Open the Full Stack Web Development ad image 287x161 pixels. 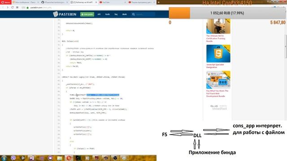[x=218, y=80]
